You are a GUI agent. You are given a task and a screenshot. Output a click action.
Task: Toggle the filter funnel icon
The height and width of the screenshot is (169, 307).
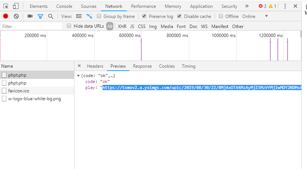click(x=40, y=16)
